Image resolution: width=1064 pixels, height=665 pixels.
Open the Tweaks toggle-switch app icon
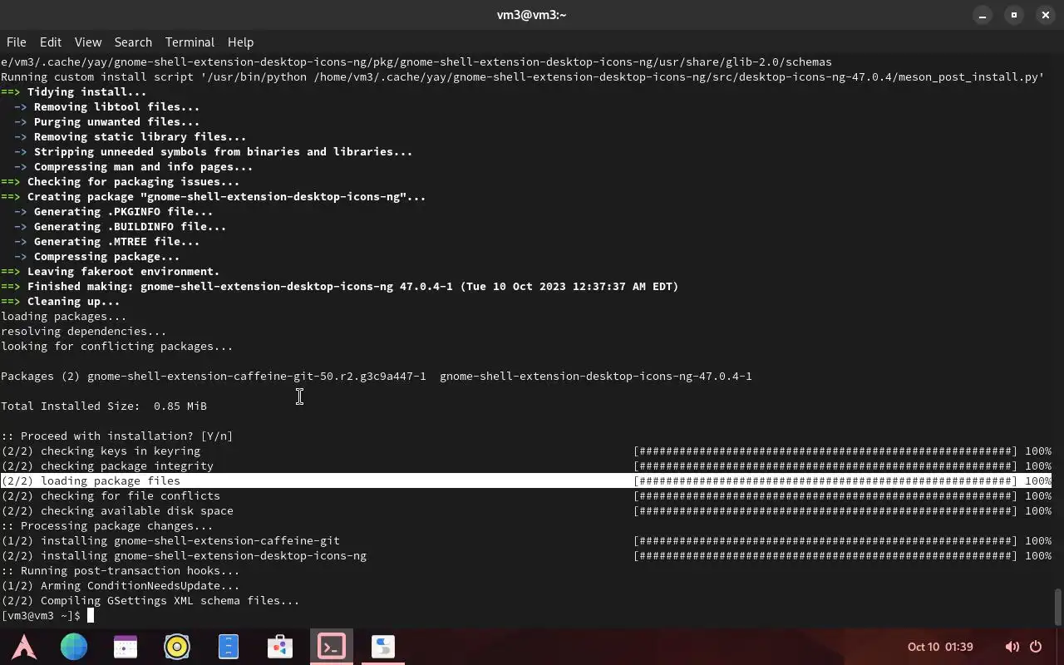[x=383, y=647]
